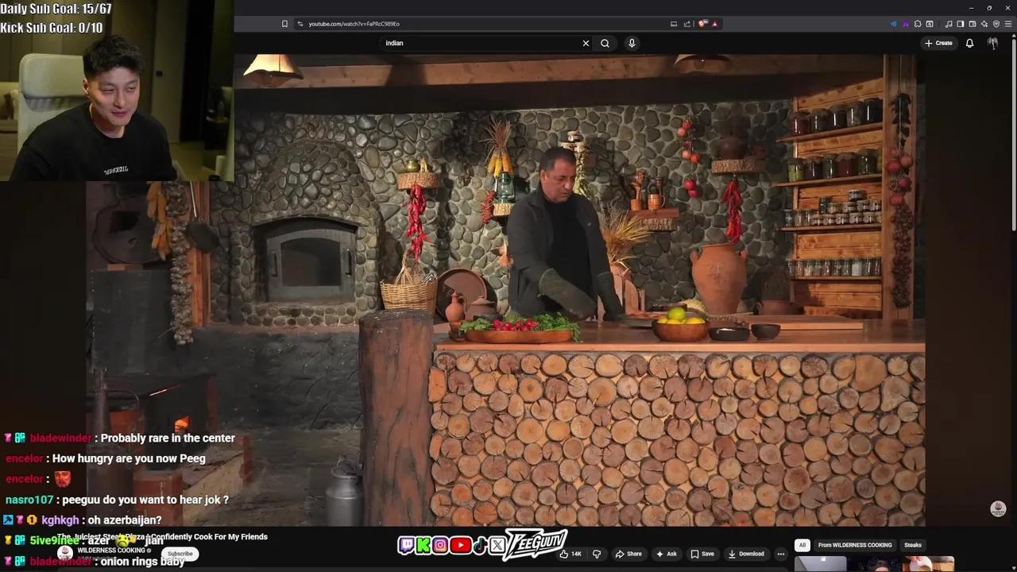Select the 'Steaks' filter chip
Viewport: 1017px width, 572px height.
[913, 545]
